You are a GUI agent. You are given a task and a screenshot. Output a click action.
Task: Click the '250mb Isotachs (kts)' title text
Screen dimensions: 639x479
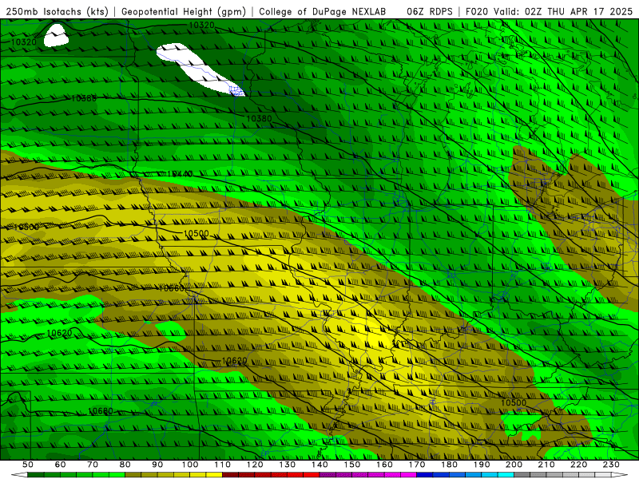tap(57, 12)
